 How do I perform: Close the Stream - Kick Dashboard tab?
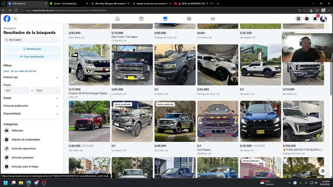coord(87,4)
